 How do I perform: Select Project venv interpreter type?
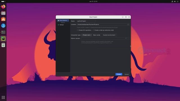[x=87, y=35]
